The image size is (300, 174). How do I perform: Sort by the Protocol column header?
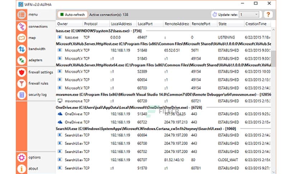point(96,24)
